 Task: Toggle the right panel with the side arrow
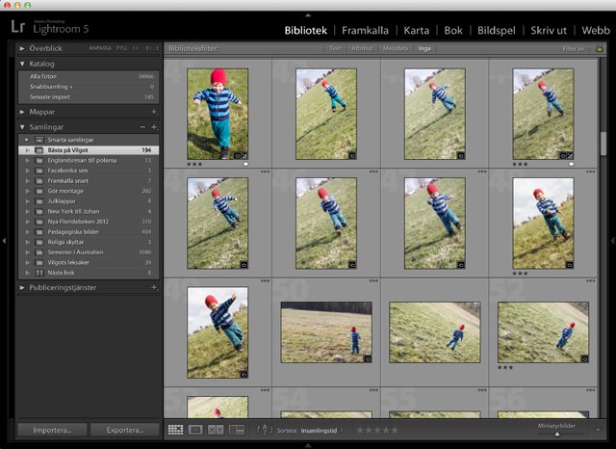point(612,240)
